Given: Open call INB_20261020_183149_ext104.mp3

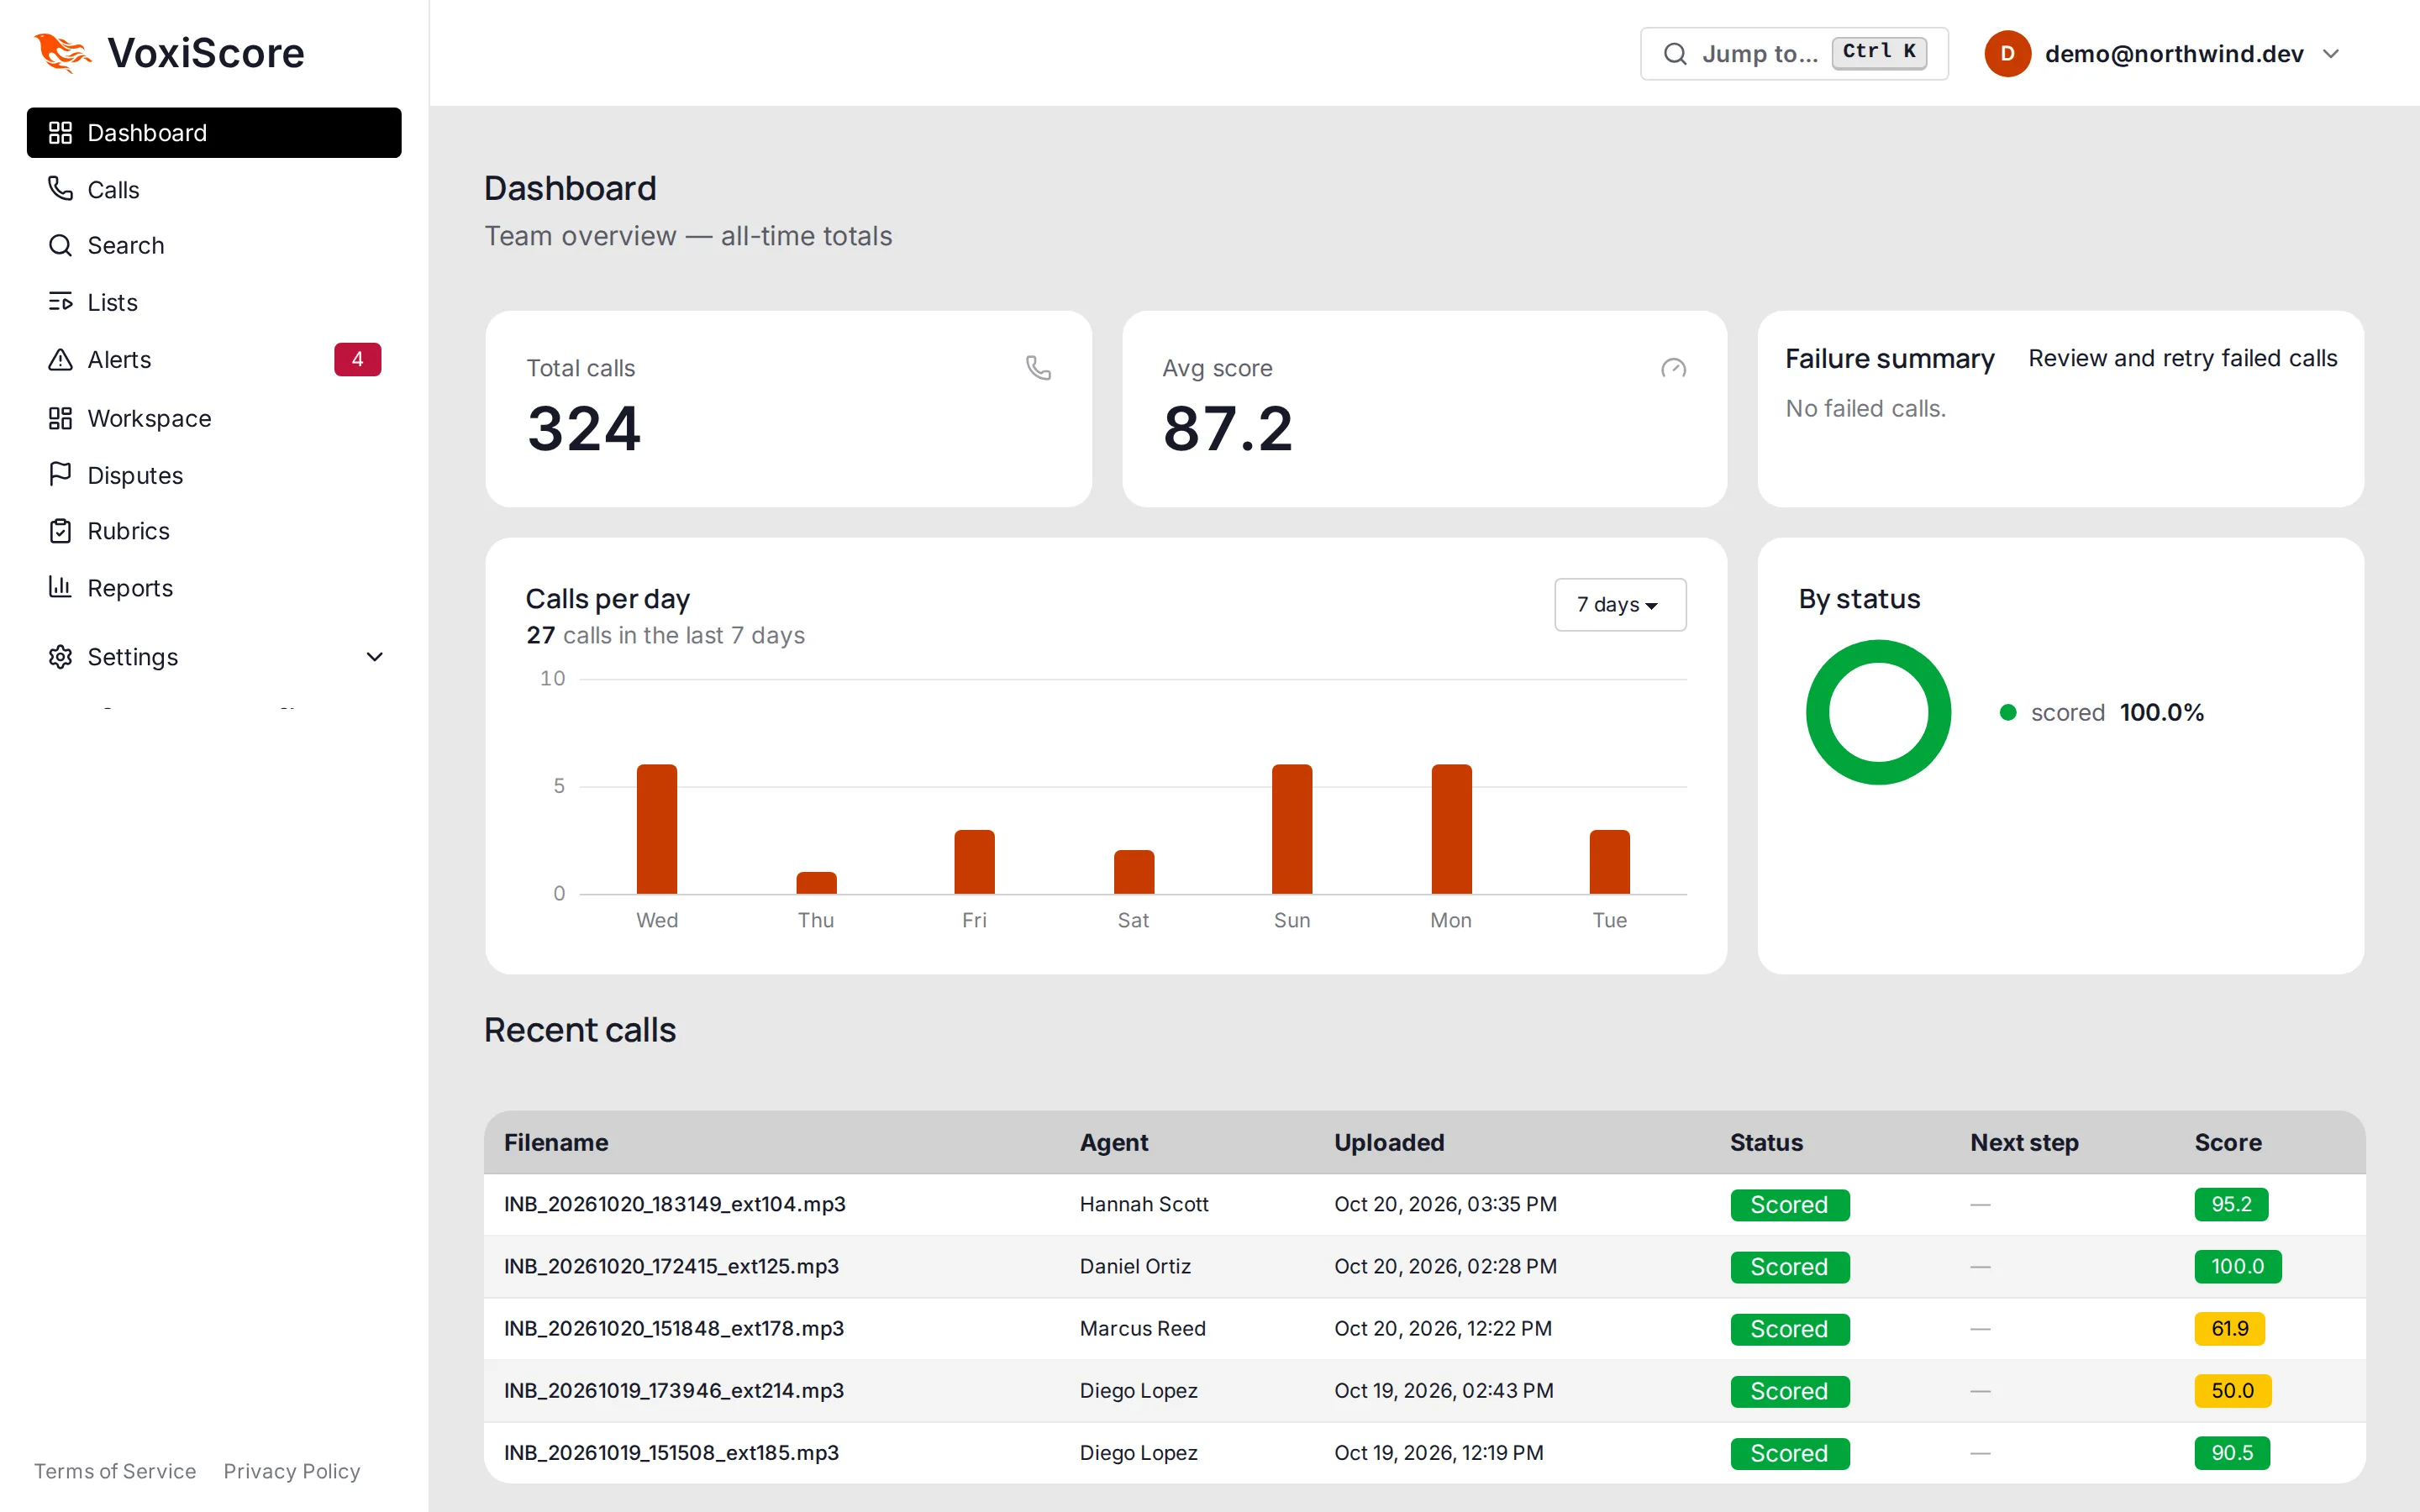Looking at the screenshot, I should [675, 1204].
